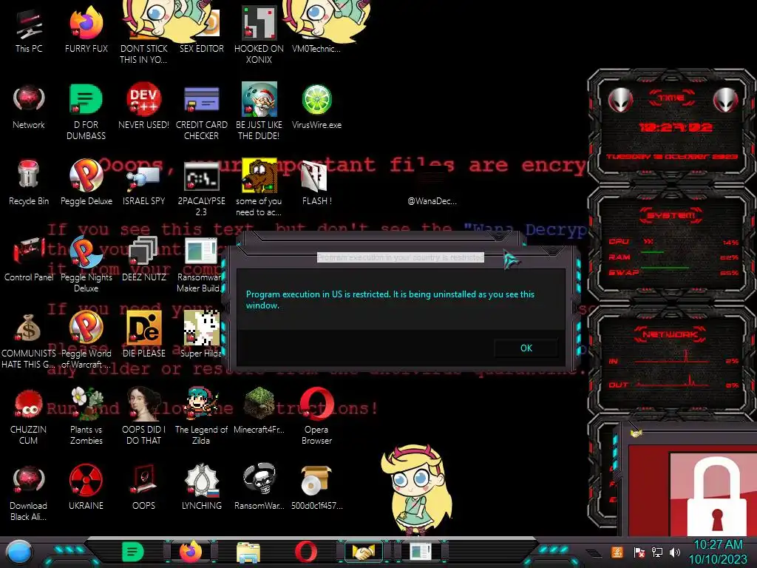757x568 pixels.
Task: Select the SEX EDITOR desktop icon
Action: tap(201, 30)
